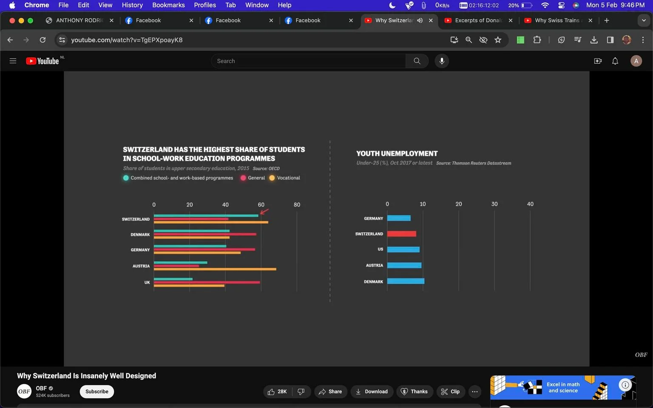Toggle Chrome side panel icon
The image size is (653, 408).
(x=610, y=40)
